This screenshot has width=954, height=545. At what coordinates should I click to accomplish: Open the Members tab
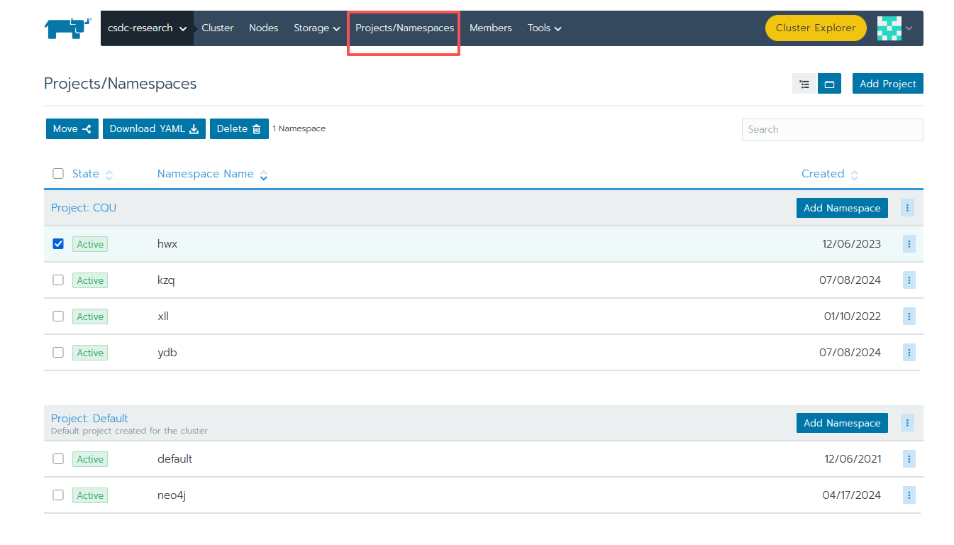490,28
